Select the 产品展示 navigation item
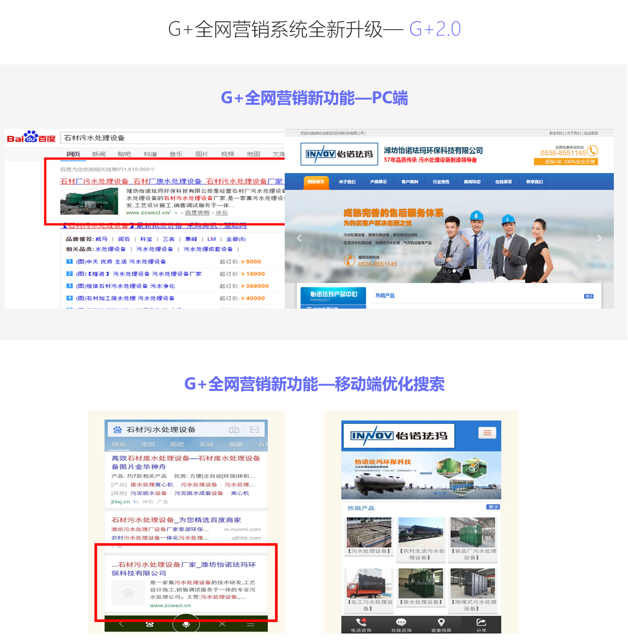The width and height of the screenshot is (628, 644). (378, 182)
